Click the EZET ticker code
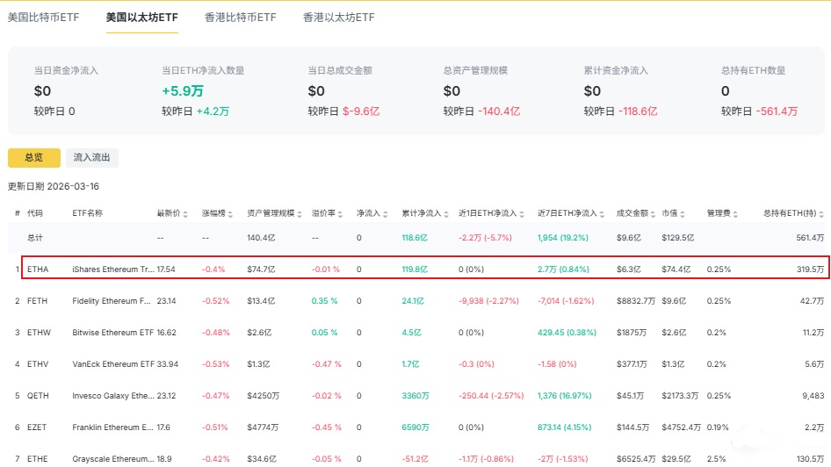The width and height of the screenshot is (831, 467). (37, 427)
